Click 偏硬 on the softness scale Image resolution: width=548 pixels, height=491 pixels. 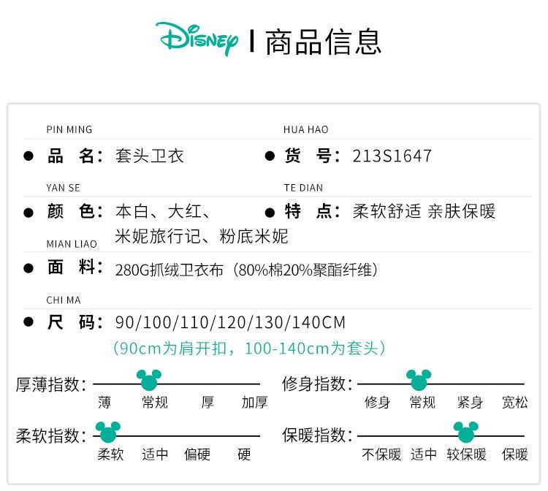click(x=197, y=454)
